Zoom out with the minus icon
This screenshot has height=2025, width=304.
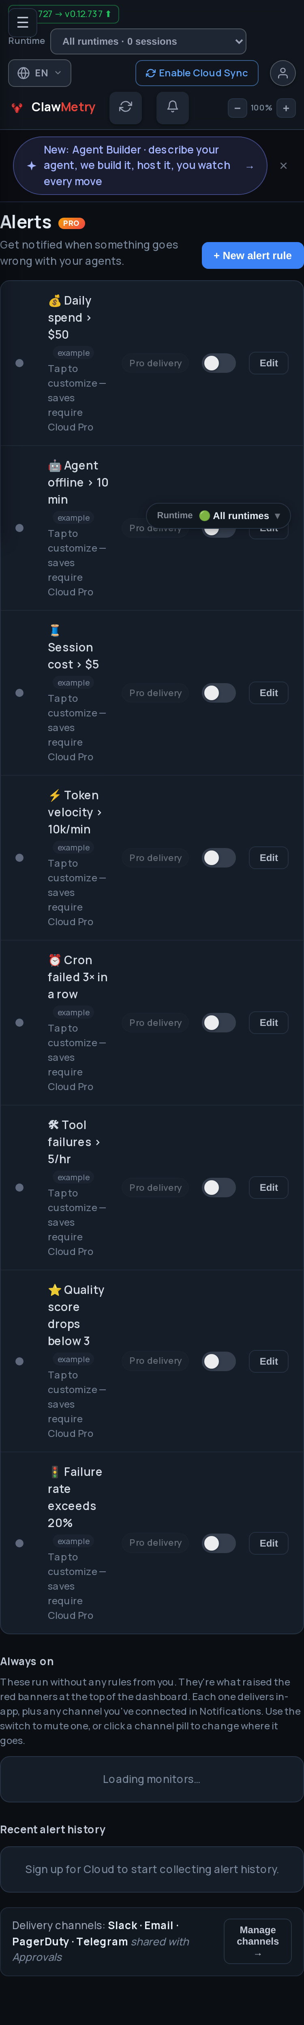(237, 108)
